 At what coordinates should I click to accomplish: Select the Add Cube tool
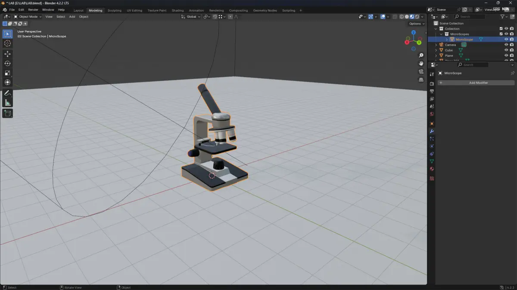tap(7, 113)
